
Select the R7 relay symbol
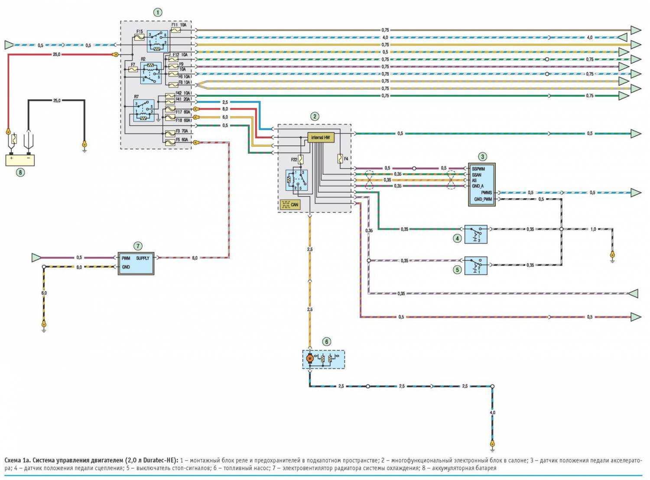click(x=144, y=110)
